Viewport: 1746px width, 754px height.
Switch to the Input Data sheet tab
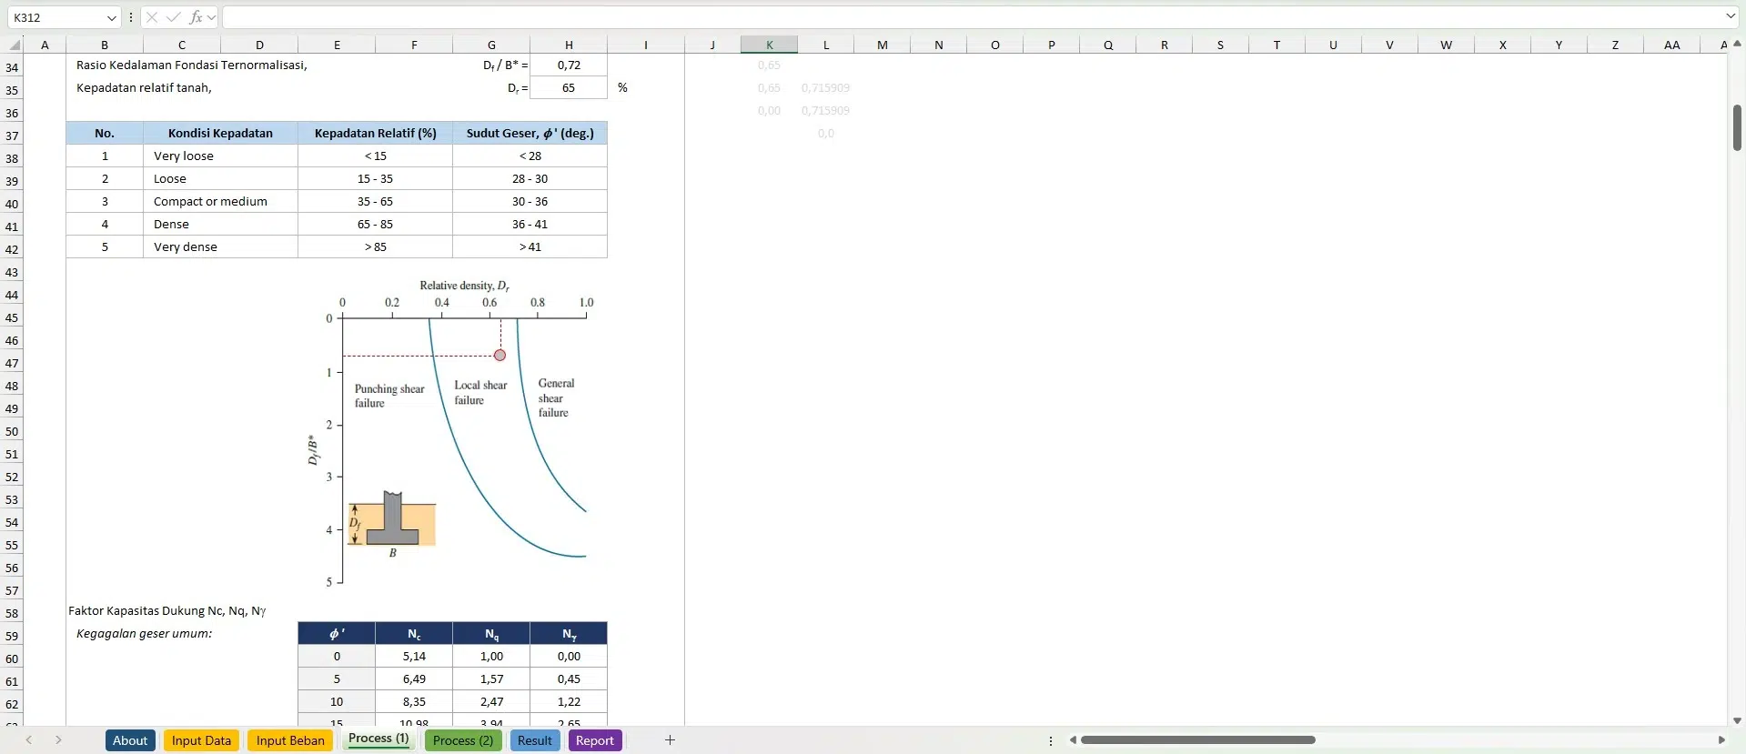pos(201,740)
